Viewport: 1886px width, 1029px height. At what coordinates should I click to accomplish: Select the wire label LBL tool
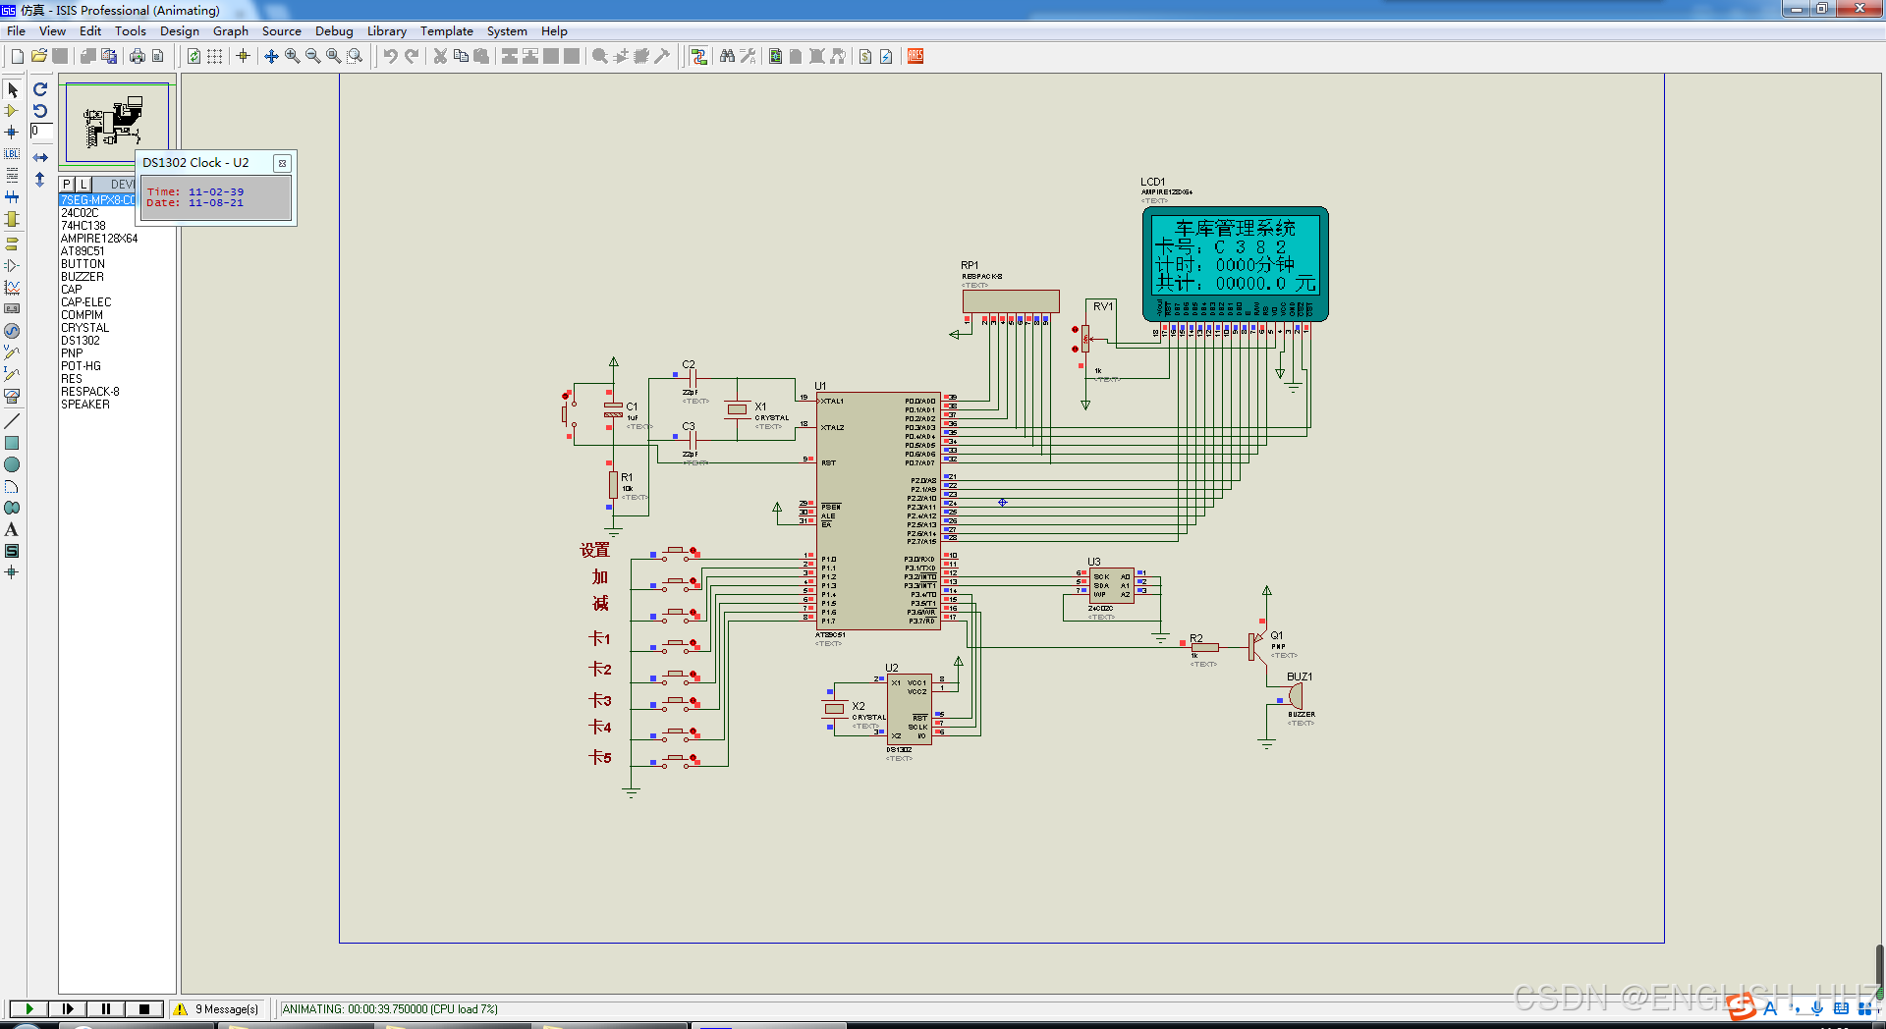point(12,154)
